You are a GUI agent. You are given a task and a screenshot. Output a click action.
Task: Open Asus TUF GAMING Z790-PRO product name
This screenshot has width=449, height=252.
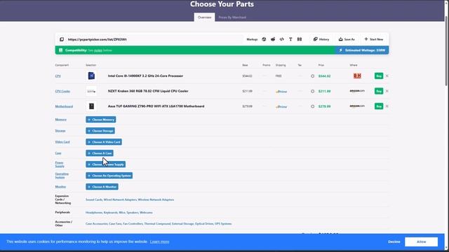coord(156,106)
